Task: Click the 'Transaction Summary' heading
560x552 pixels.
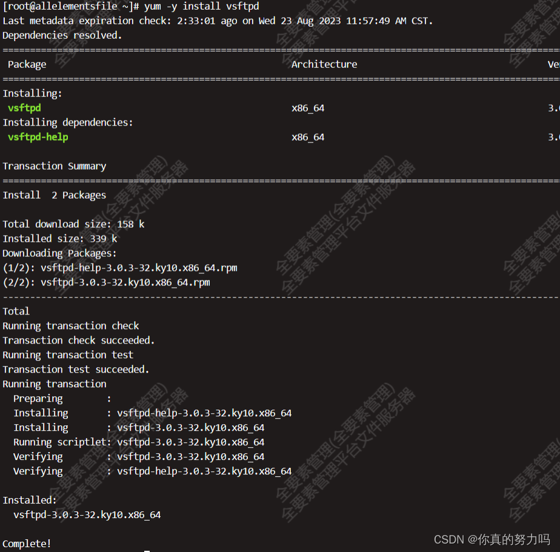Action: click(x=55, y=166)
